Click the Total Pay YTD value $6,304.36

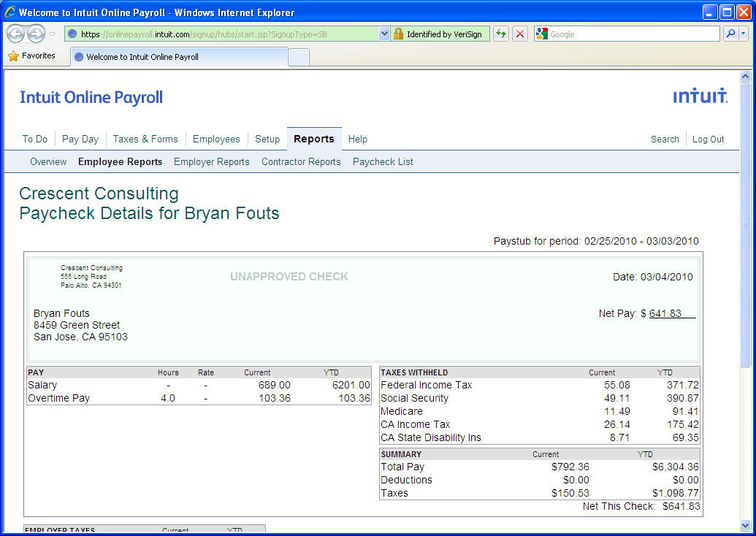tap(676, 467)
